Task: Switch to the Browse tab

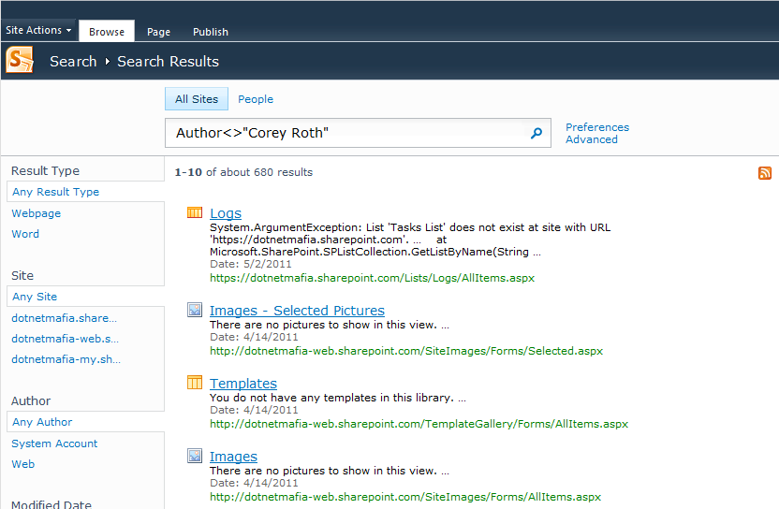Action: [x=107, y=31]
